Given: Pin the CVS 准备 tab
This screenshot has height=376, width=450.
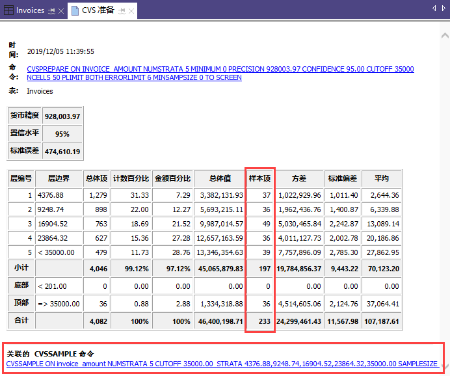Looking at the screenshot, I should click(x=121, y=11).
